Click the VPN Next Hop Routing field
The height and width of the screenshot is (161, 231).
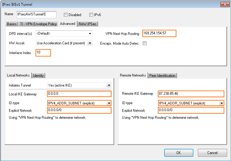159,33
